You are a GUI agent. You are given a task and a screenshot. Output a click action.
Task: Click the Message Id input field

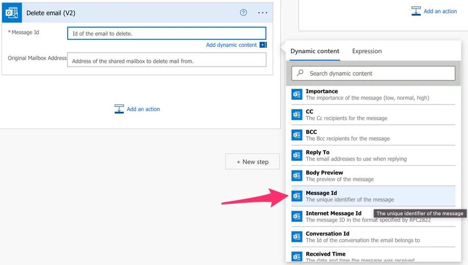pyautogui.click(x=166, y=33)
